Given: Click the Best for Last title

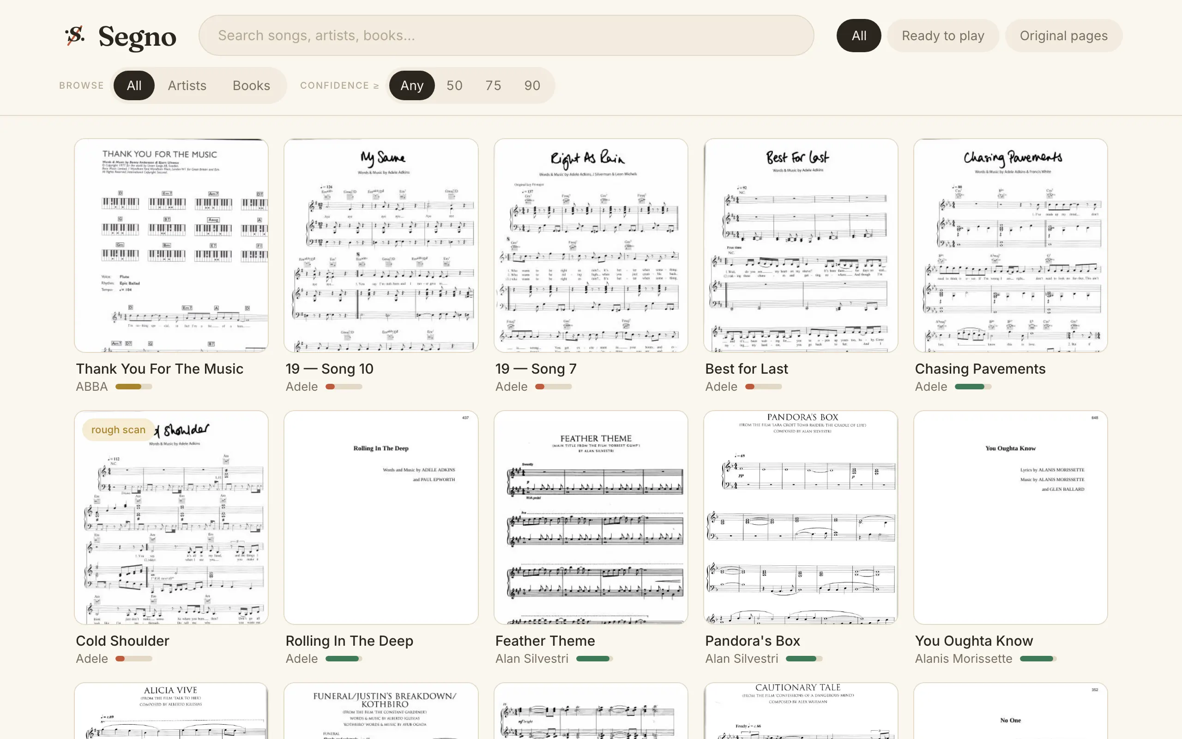Looking at the screenshot, I should pyautogui.click(x=746, y=369).
